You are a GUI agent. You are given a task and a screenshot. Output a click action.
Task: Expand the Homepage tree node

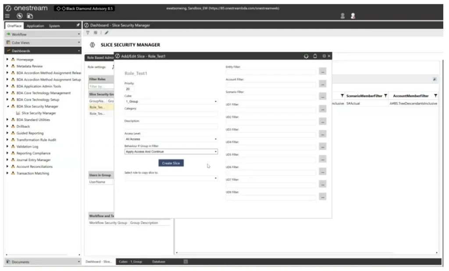(x=7, y=60)
